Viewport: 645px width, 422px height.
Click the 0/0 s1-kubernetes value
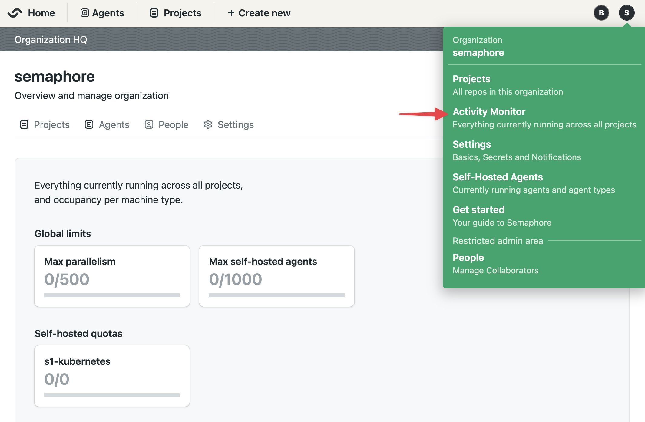tap(57, 379)
